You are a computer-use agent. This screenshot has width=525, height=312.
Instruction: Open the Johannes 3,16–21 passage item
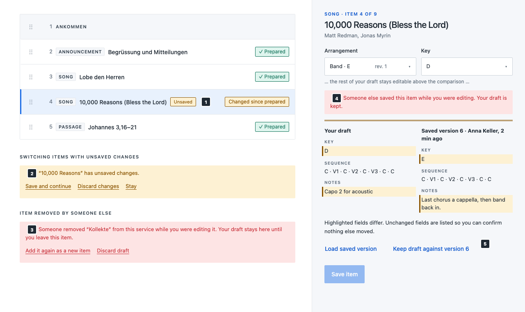click(157, 127)
